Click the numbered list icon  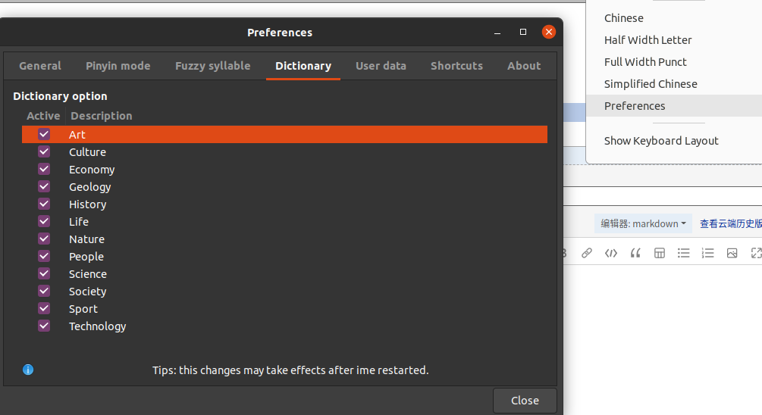coord(707,253)
